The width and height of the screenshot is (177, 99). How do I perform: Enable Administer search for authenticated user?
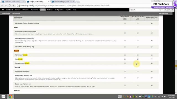(x=138, y=55)
